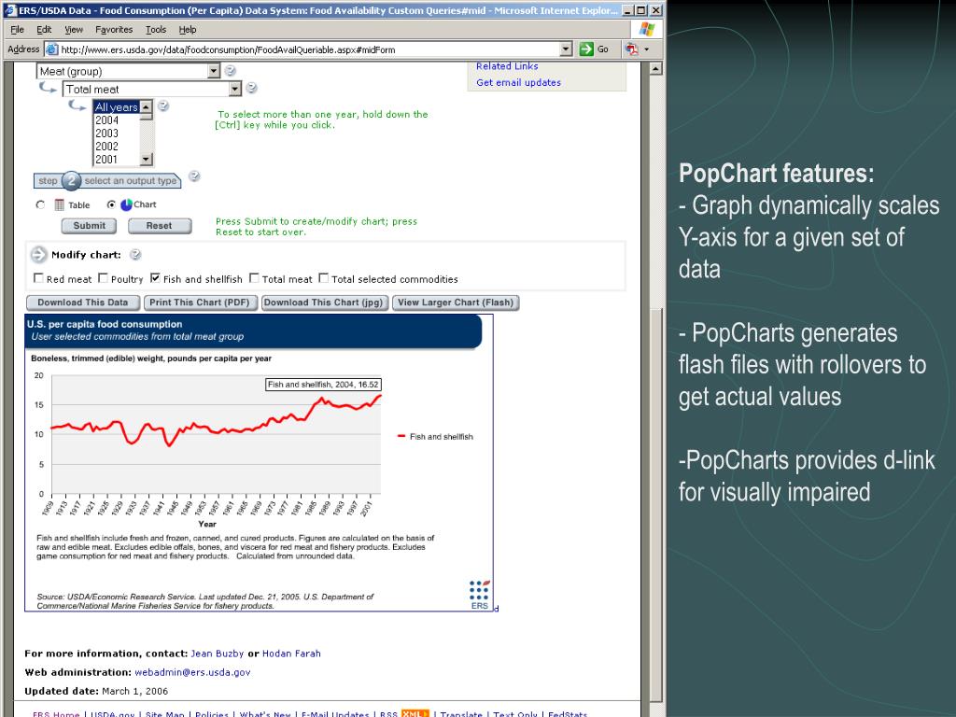Select year 2004 in the list
956x717 pixels.
(117, 120)
